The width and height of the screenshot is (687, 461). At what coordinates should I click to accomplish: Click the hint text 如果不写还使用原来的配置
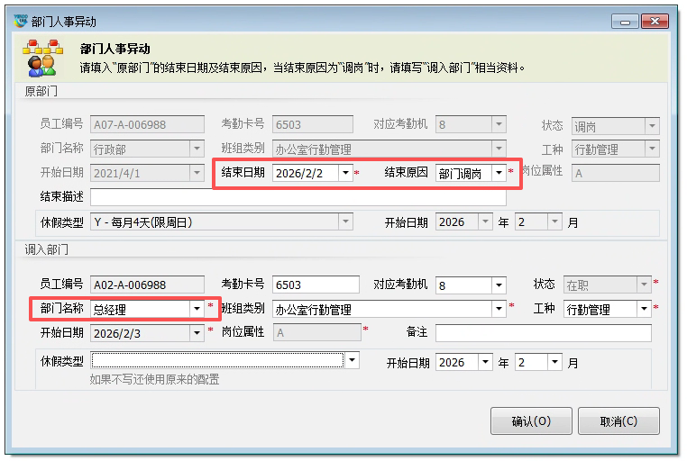click(155, 379)
